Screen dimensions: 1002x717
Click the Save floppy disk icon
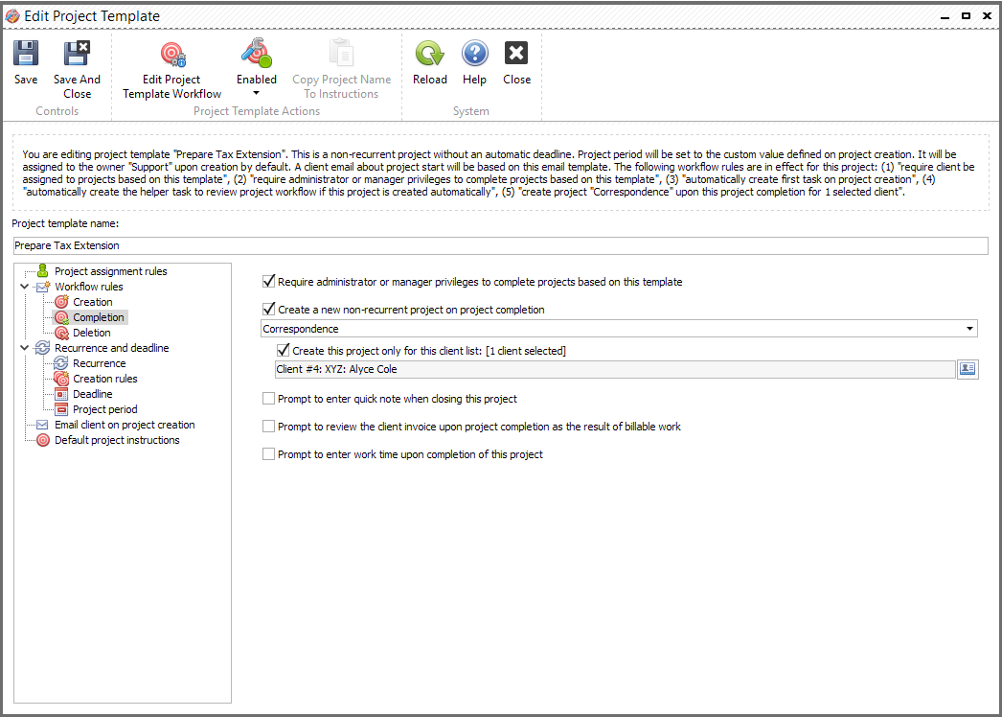[x=26, y=54]
